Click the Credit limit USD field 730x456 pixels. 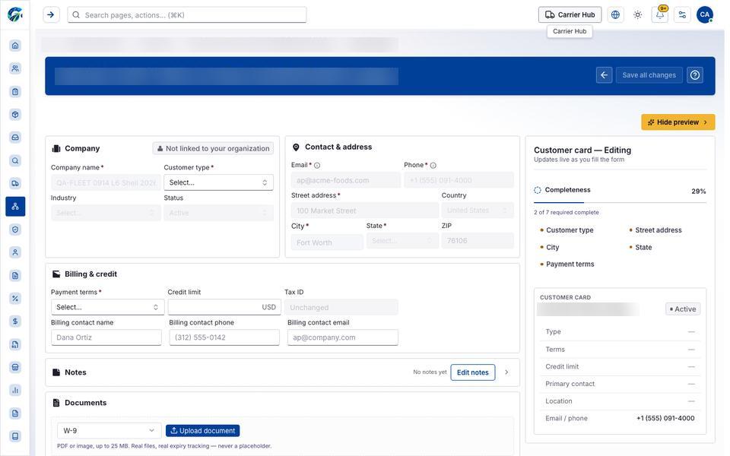[224, 307]
